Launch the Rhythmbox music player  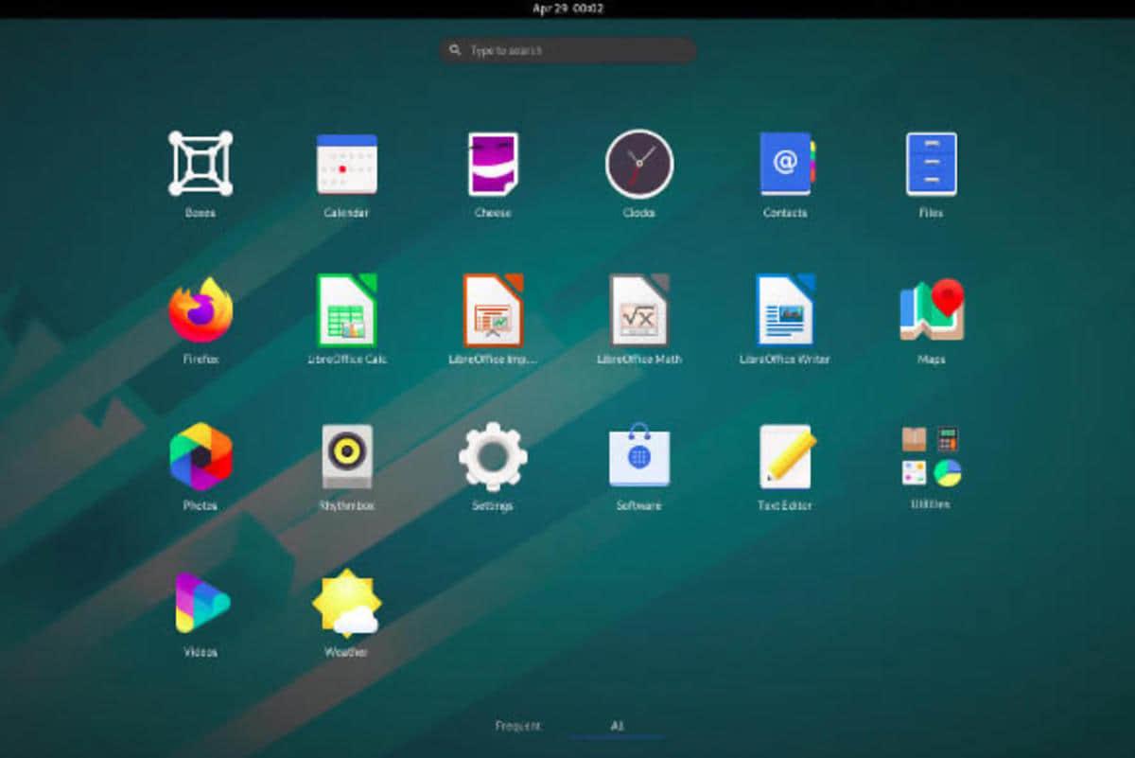[x=346, y=457]
